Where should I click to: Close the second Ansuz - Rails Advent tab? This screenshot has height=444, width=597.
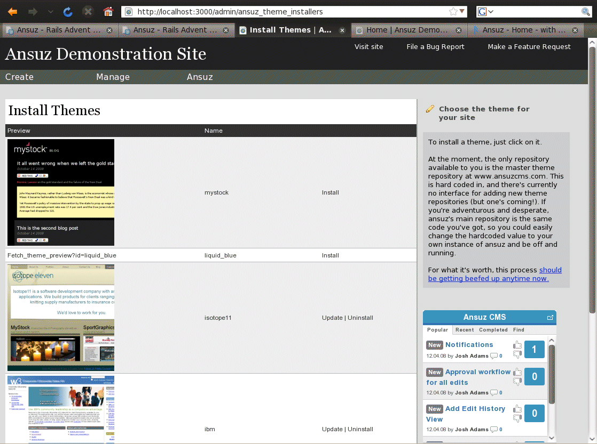point(226,30)
